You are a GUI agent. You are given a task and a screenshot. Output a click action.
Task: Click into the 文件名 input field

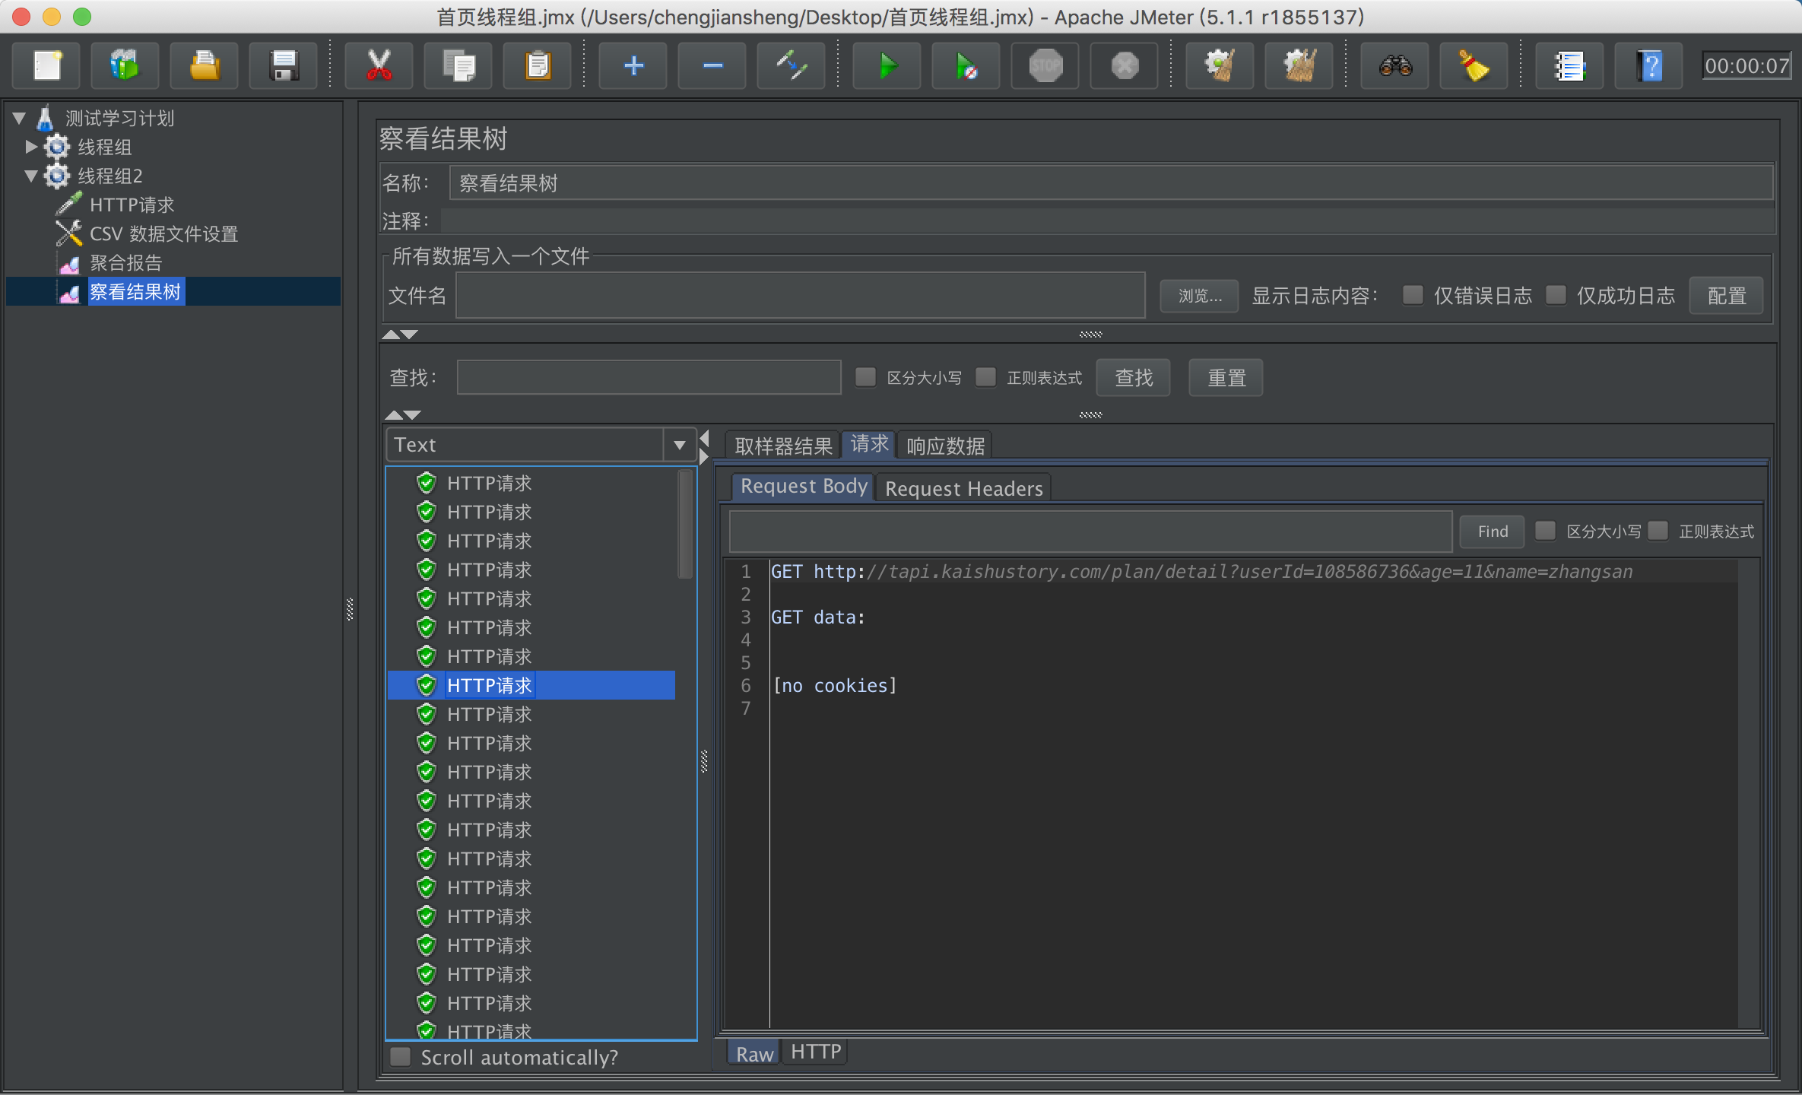[x=800, y=295]
